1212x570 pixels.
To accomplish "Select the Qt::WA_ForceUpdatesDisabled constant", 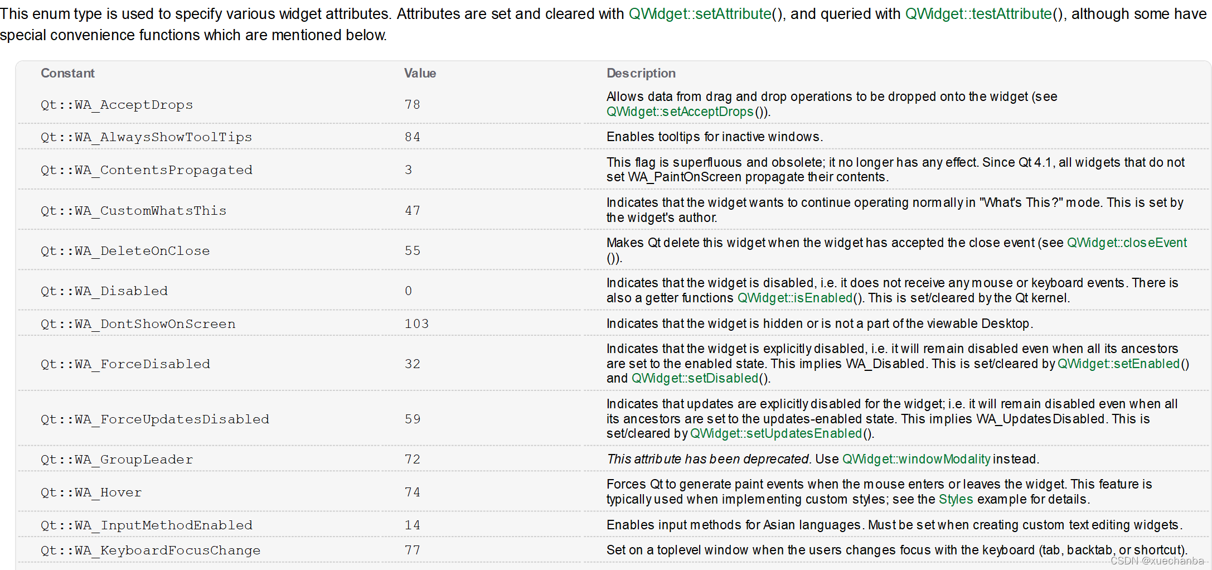I will click(154, 419).
